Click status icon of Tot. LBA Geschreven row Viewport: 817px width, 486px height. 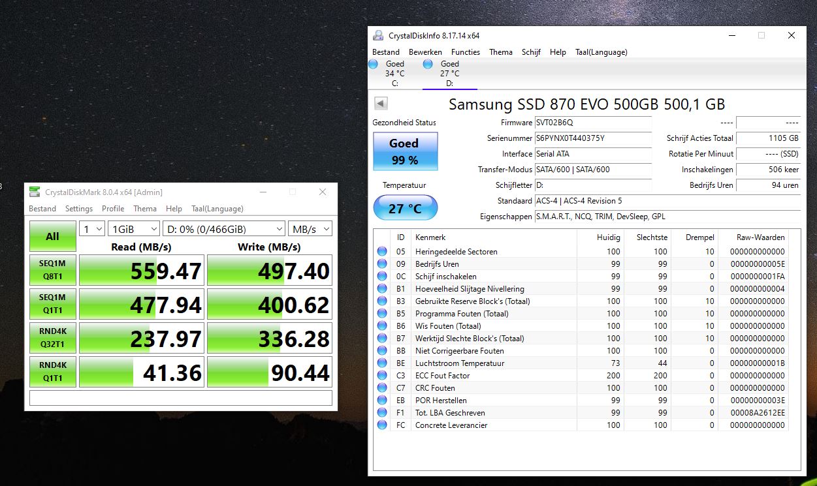coord(382,413)
